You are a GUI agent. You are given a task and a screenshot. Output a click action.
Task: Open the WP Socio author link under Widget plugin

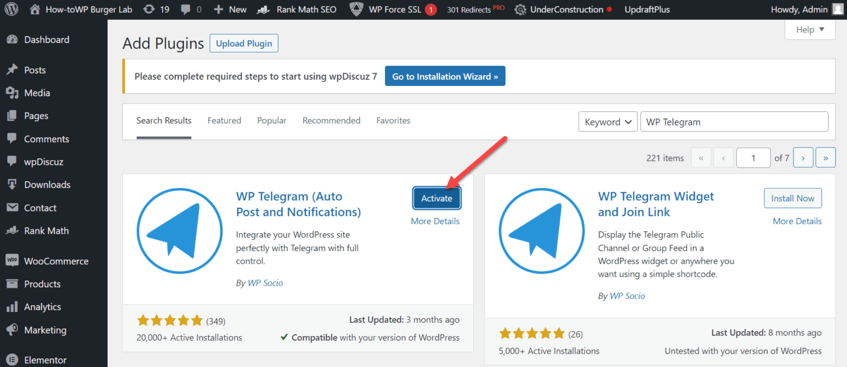coord(627,296)
